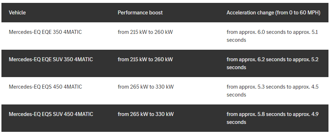Click the 6.2 to 5.2 seconds acceleration text
The width and height of the screenshot is (331, 134).
[x=272, y=63]
